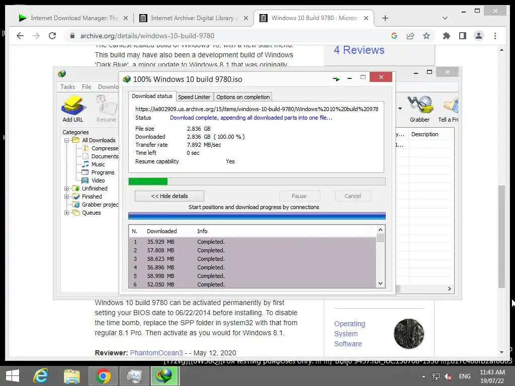Show hidden tray icons arrow
This screenshot has height=386, width=515.
point(423,376)
